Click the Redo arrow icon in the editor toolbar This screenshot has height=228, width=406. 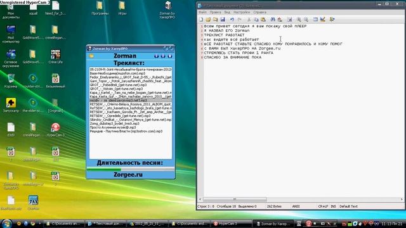pos(240,20)
